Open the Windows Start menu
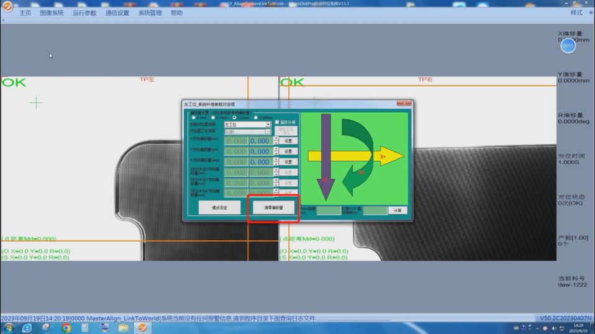This screenshot has height=334, width=595. pyautogui.click(x=9, y=328)
